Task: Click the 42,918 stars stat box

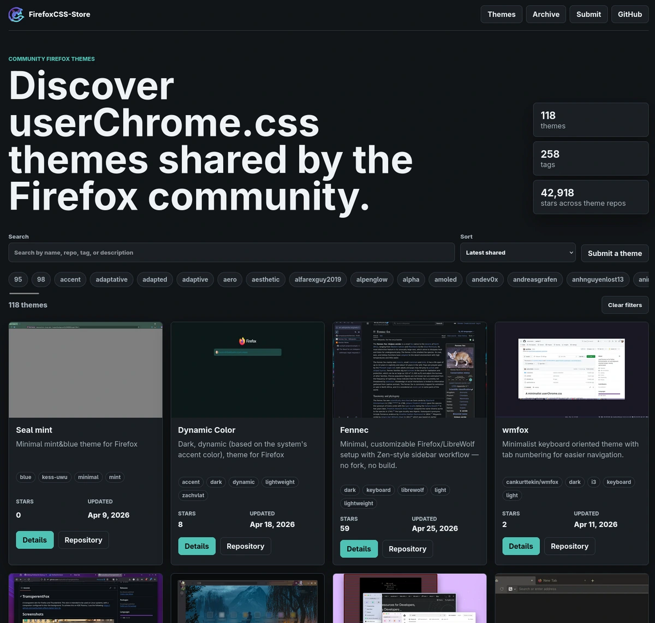Action: click(591, 197)
